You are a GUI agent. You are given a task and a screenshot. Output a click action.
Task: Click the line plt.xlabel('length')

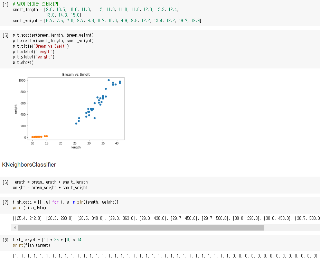click(34, 52)
